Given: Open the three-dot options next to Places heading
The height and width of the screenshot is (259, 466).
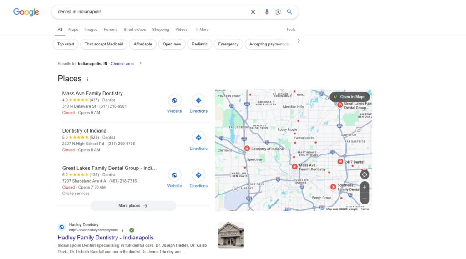Looking at the screenshot, I should pyautogui.click(x=87, y=79).
